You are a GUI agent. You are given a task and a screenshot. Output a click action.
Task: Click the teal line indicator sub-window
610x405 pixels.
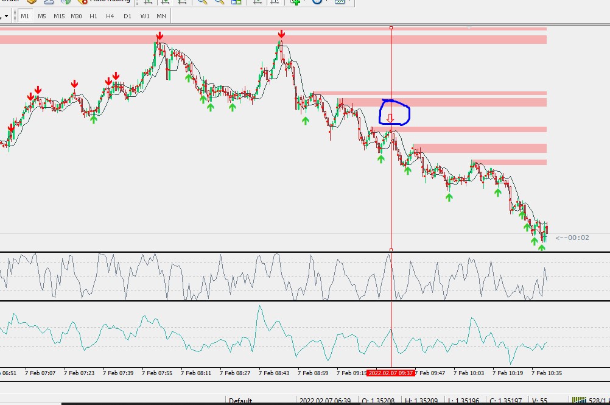[305, 334]
